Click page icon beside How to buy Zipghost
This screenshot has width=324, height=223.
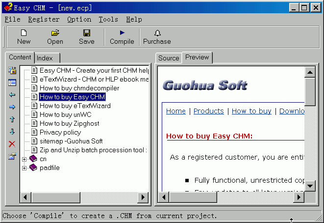[34, 123]
